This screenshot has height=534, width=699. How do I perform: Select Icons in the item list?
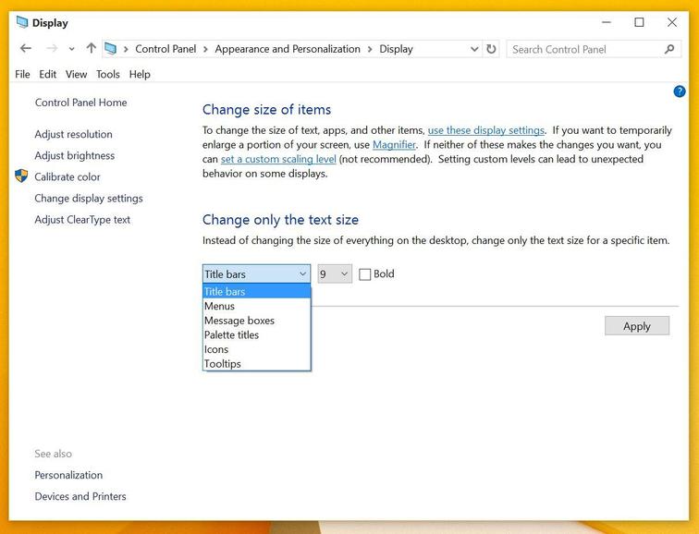(x=256, y=349)
